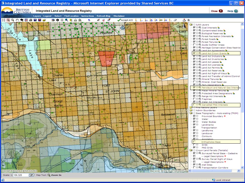Toggle the PNG Grids checkbox
Image resolution: width=245 pixels, height=183 pixels.
tap(194, 147)
